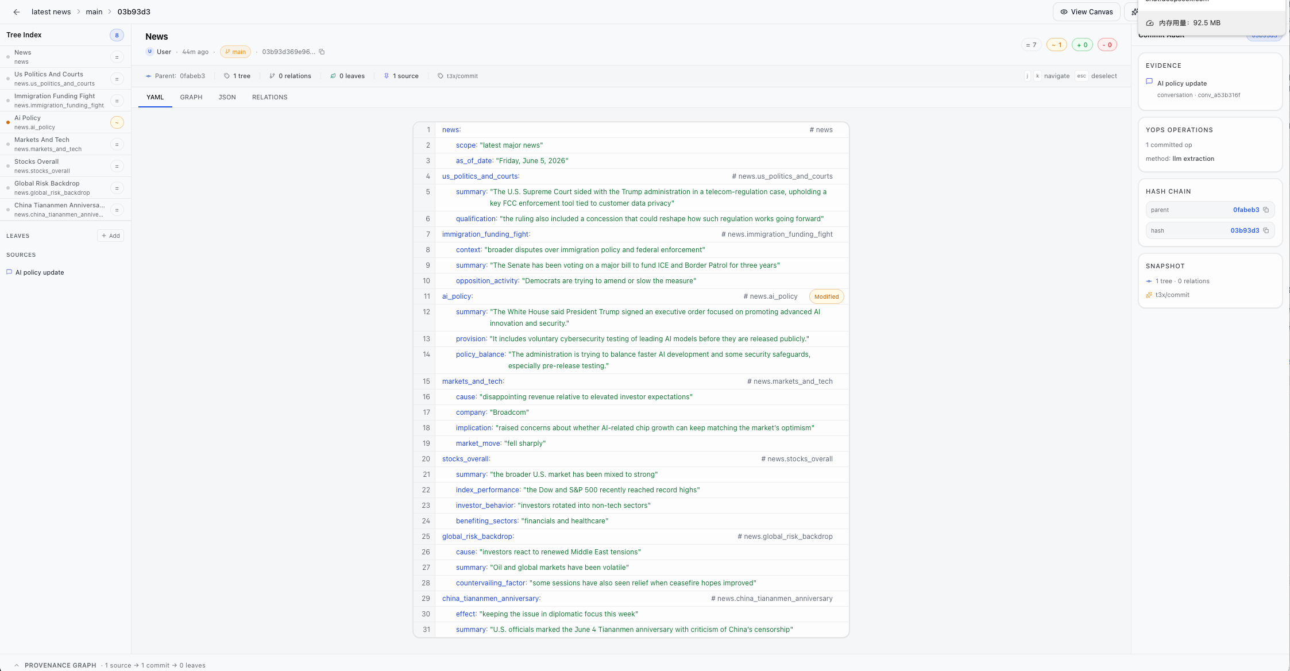
Task: Add a new leaf with Add button
Action: click(111, 236)
